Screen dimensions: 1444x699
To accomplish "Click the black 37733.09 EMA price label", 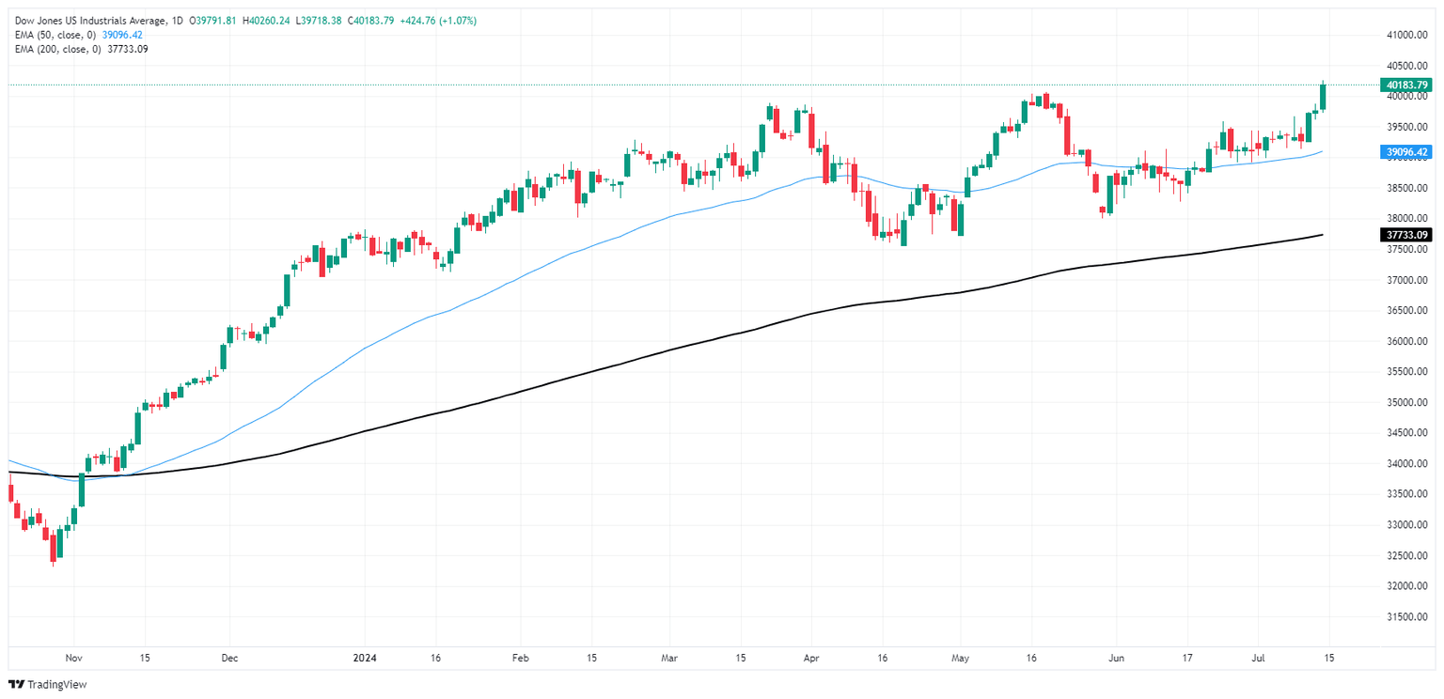I will point(1405,235).
